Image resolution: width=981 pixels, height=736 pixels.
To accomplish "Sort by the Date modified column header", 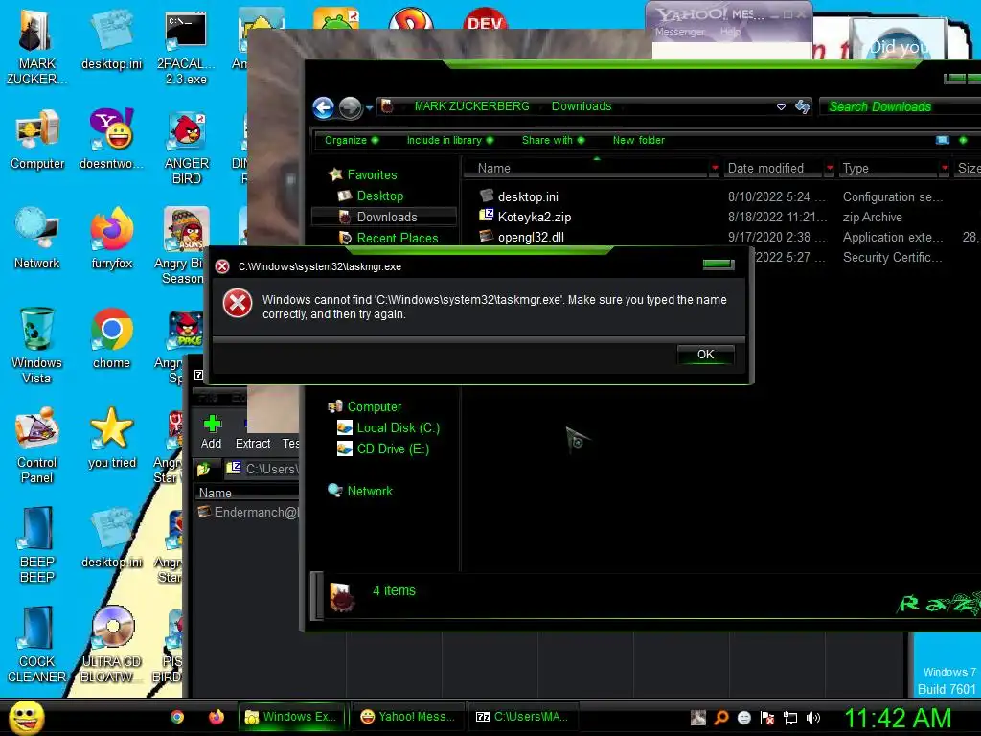I will [774, 168].
